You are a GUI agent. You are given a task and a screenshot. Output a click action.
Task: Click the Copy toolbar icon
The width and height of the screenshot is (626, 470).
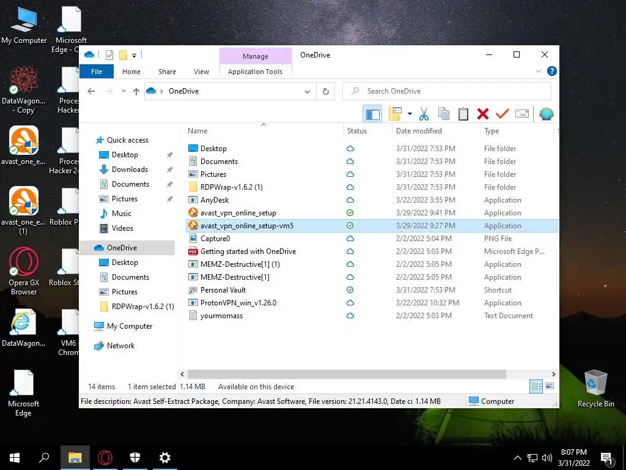tap(444, 114)
